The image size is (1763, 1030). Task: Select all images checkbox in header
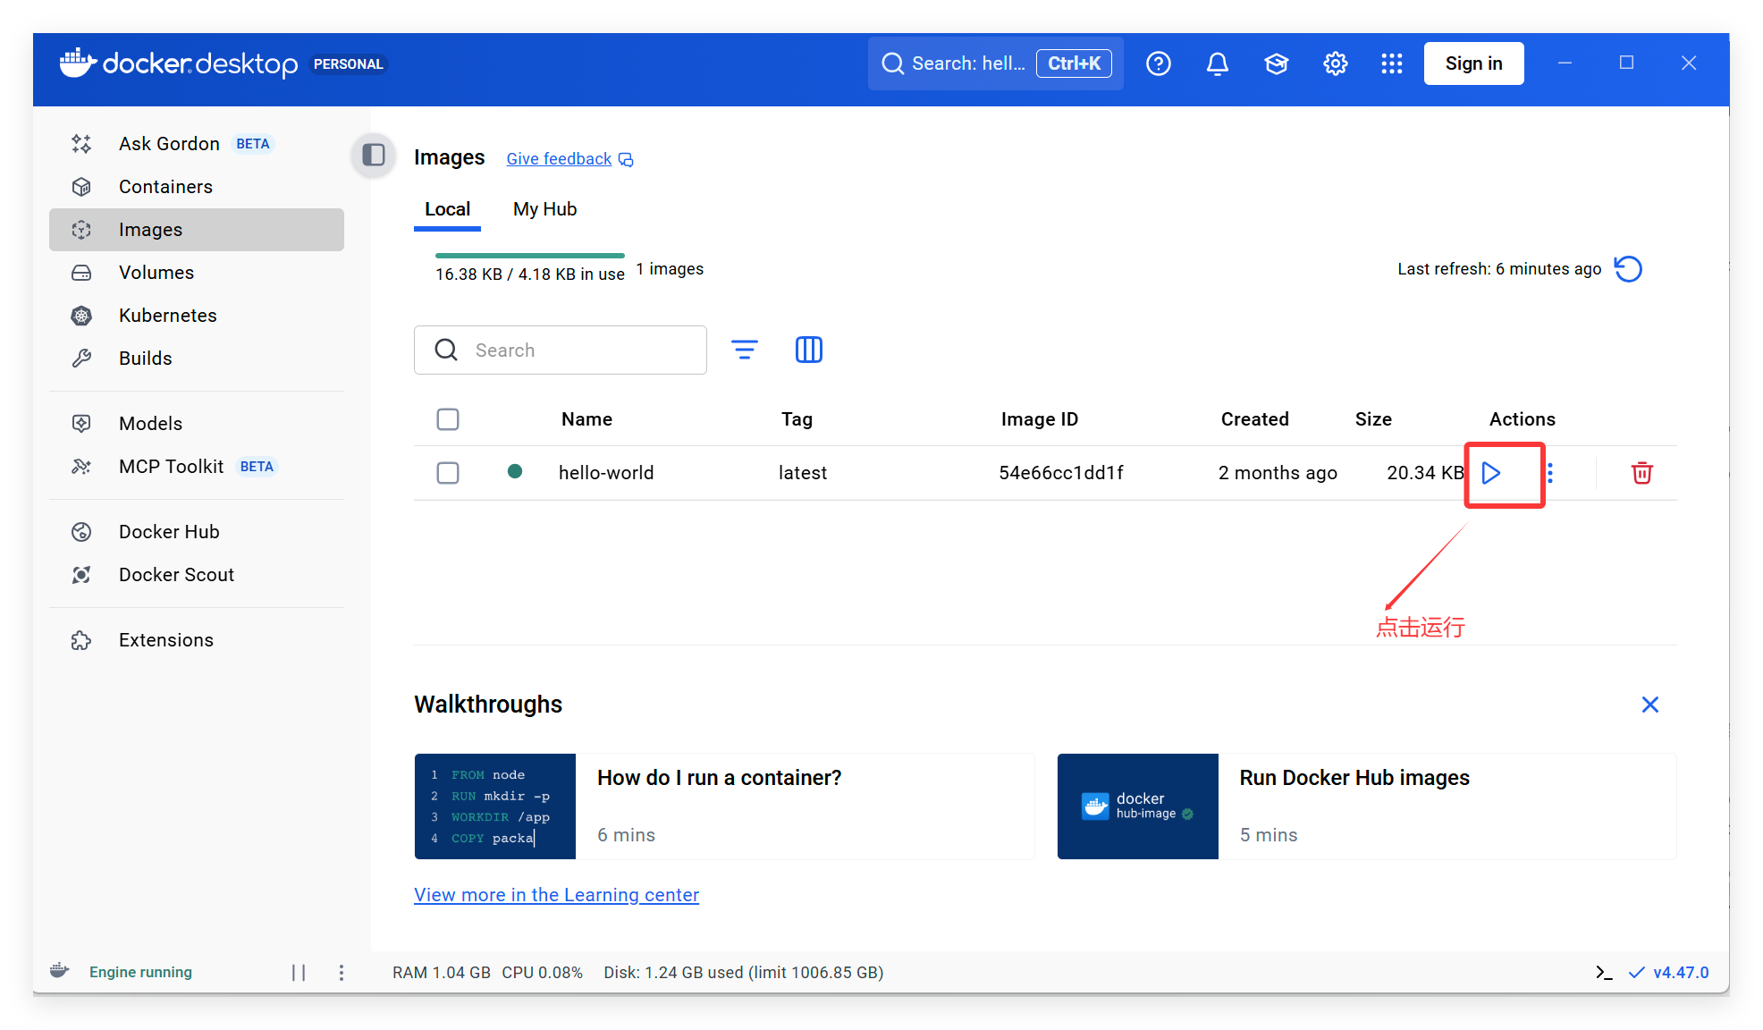(448, 419)
